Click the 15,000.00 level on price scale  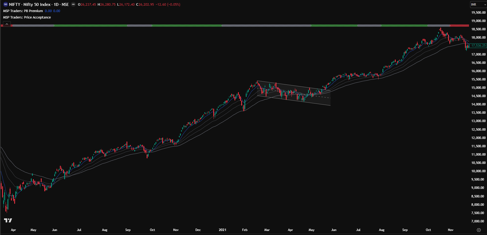[x=478, y=88]
